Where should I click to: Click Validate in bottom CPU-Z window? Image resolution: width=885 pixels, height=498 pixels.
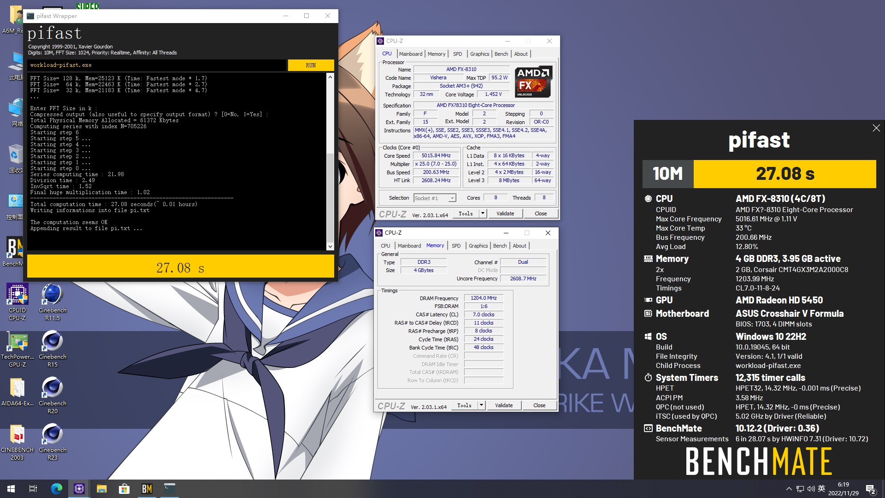504,405
